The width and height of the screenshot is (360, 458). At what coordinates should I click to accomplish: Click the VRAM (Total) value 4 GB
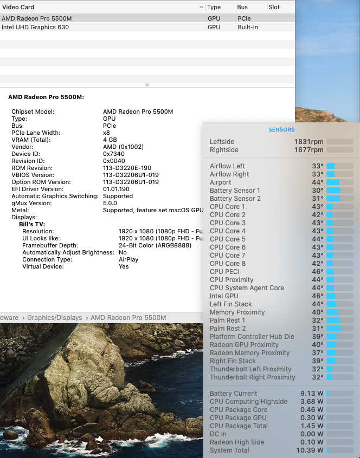[x=110, y=140]
